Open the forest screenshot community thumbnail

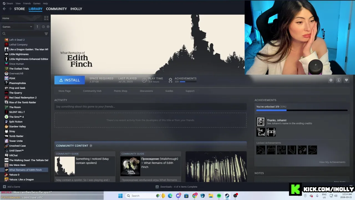pos(216,167)
